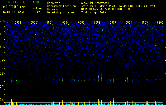Click the 0557 time marker

click(x=113, y=23)
